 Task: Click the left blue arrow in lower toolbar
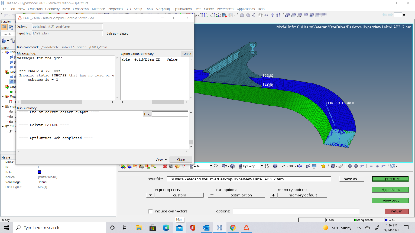[350, 166]
